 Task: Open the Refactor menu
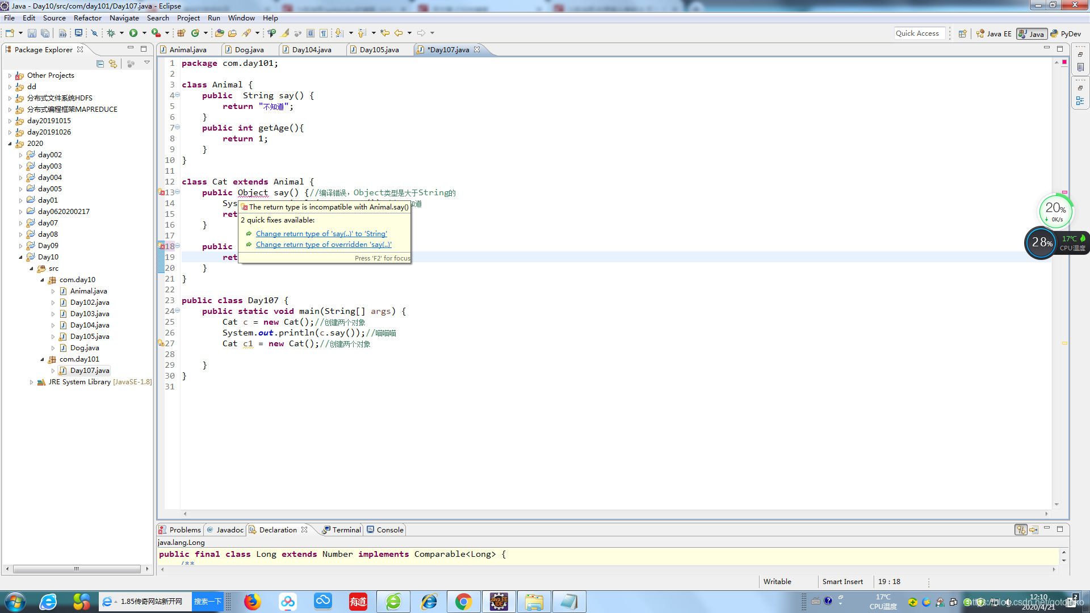tap(87, 18)
